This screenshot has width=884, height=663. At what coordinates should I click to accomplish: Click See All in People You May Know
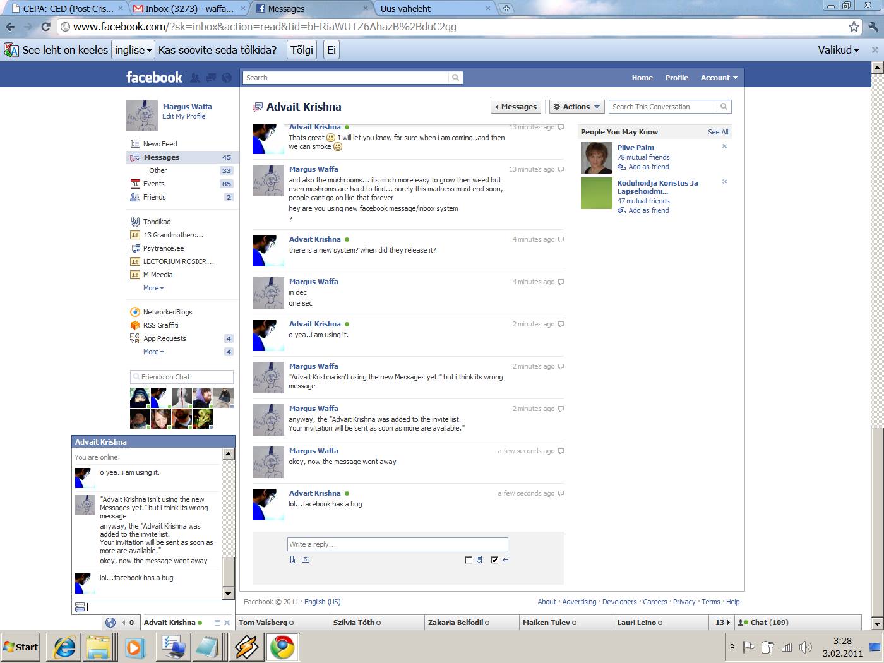[718, 132]
